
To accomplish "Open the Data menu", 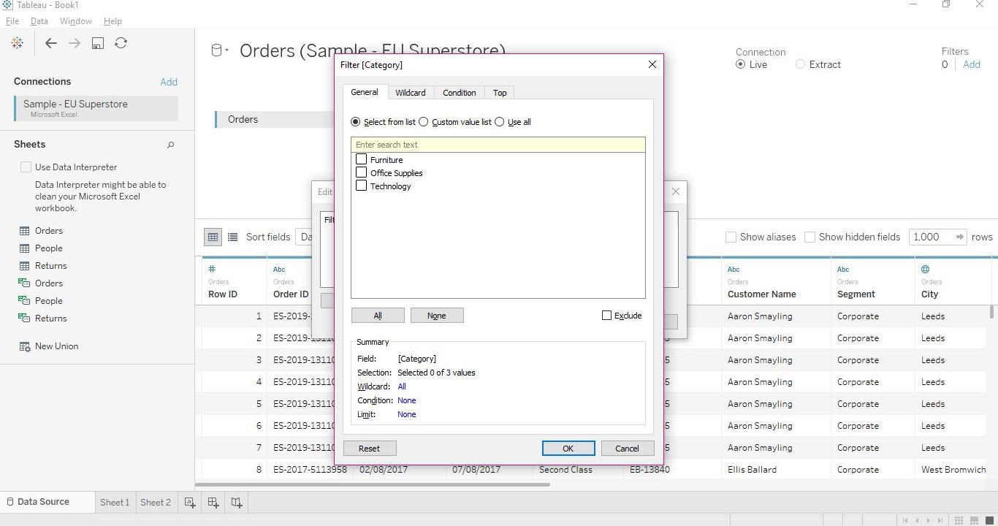I will tap(39, 20).
